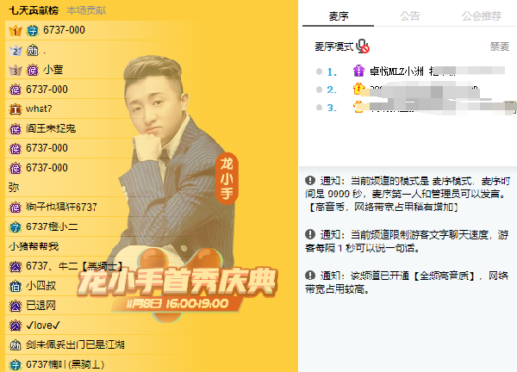Click the bronze rank-three crown icon

[x=16, y=70]
